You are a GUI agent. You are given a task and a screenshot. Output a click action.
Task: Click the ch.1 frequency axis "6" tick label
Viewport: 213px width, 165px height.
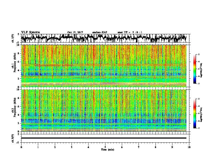[19, 62]
